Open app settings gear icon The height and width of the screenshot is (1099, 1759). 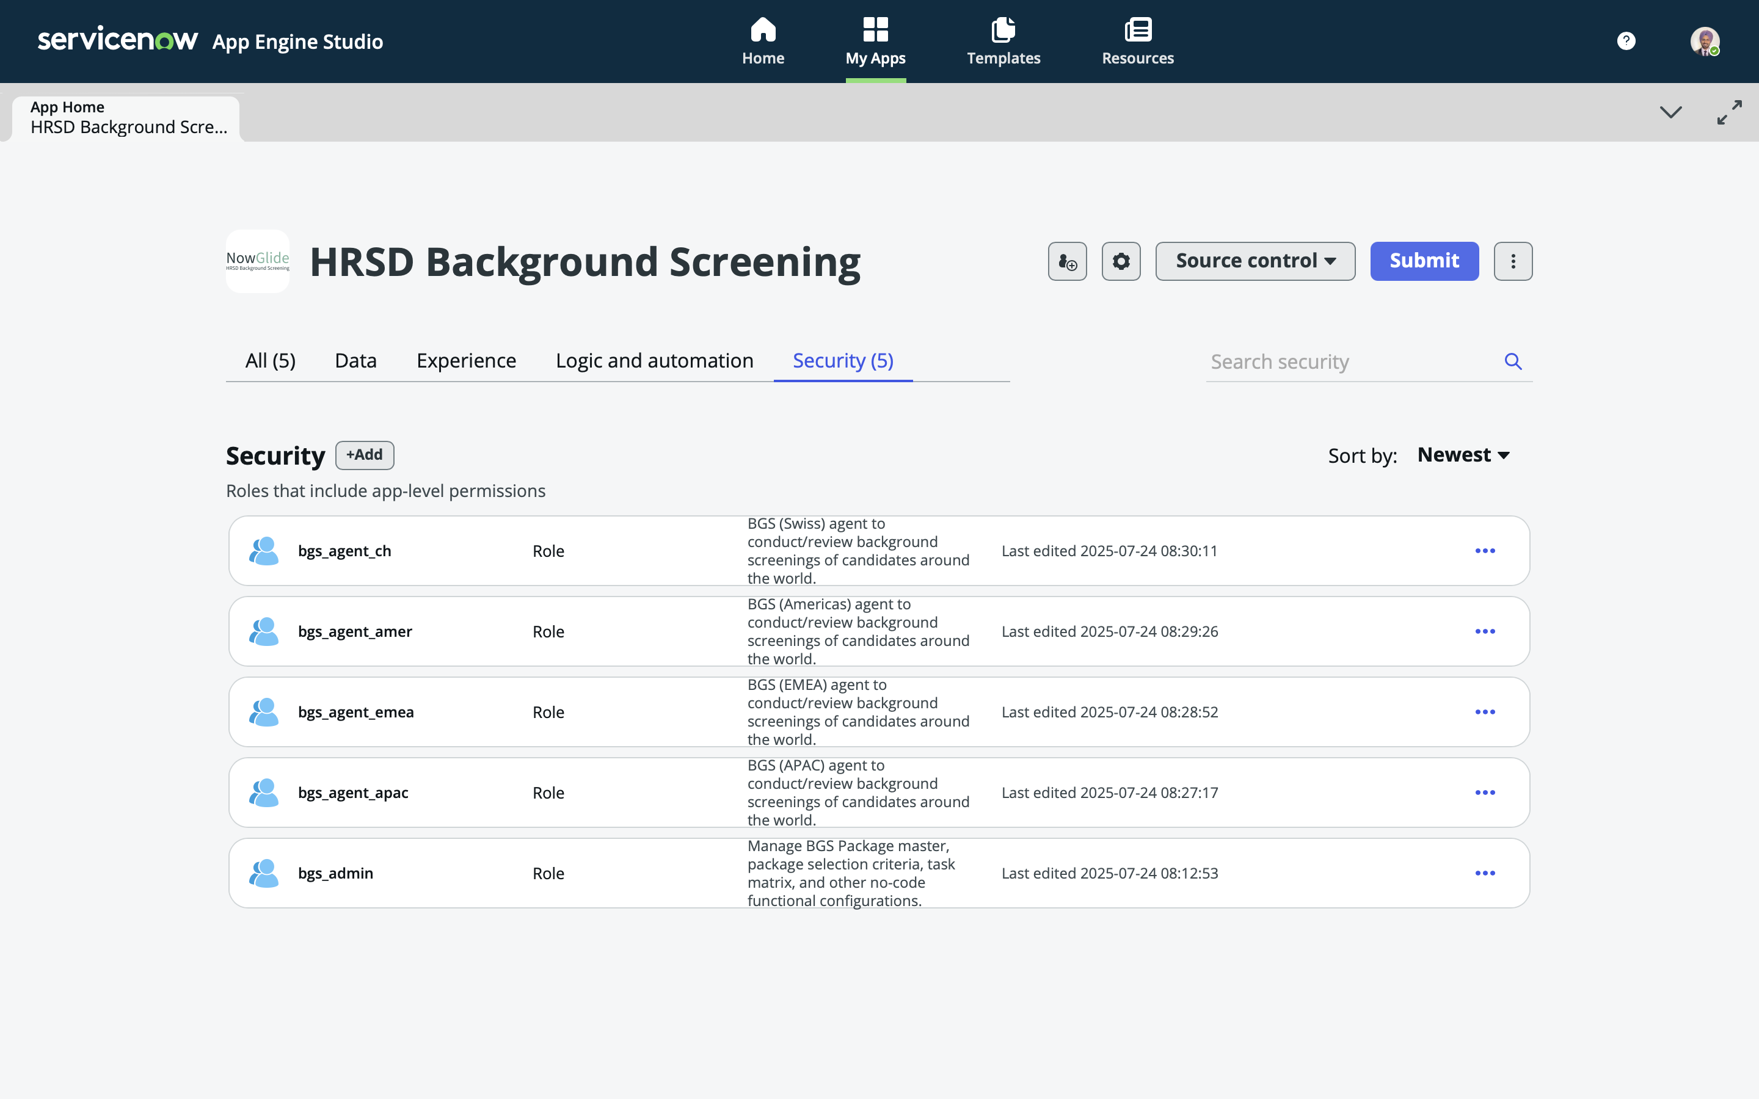1121,261
